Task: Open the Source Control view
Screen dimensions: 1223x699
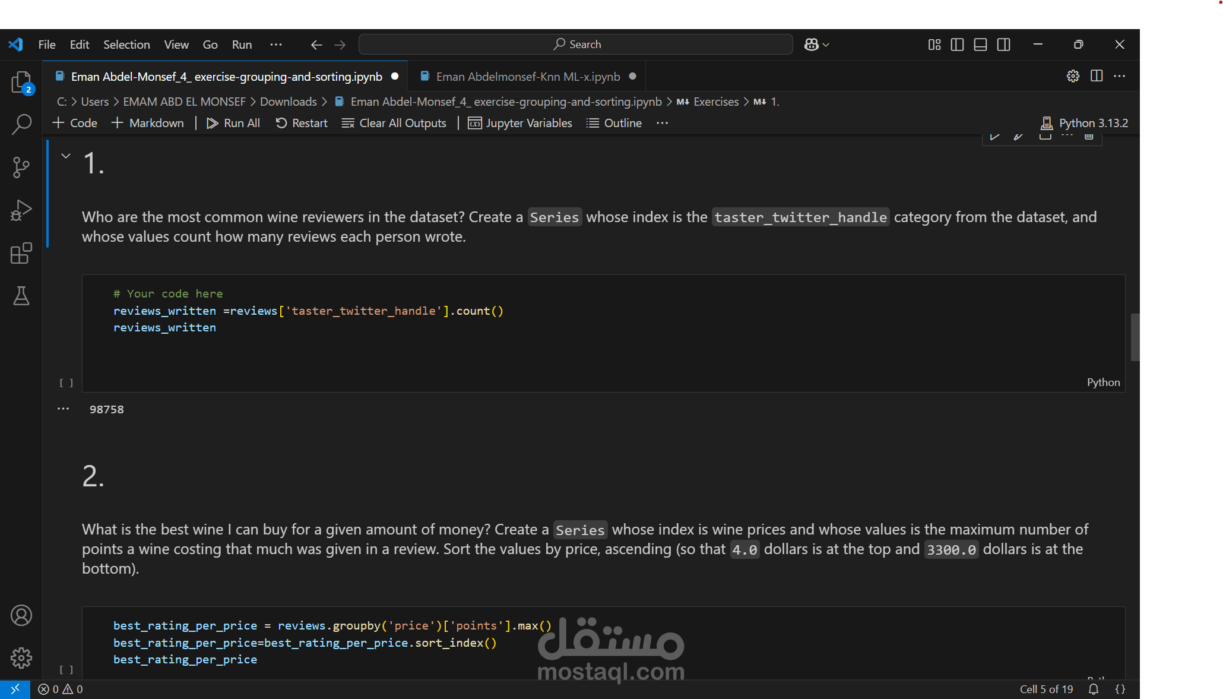Action: tap(21, 167)
